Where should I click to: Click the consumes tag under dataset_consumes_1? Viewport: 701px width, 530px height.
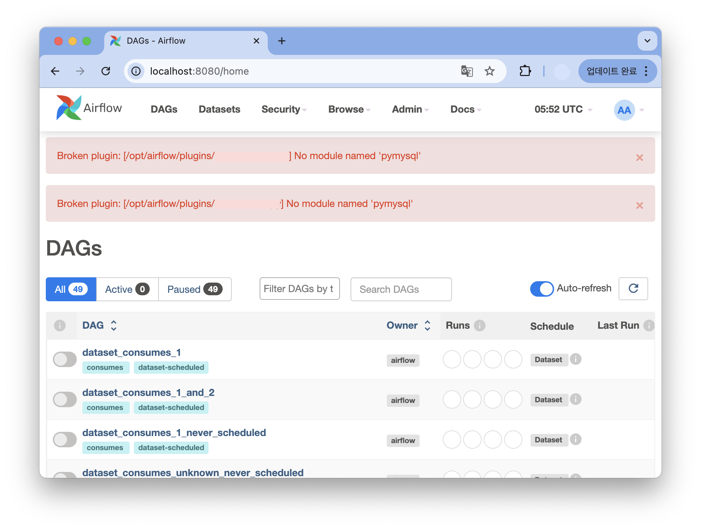pyautogui.click(x=105, y=367)
